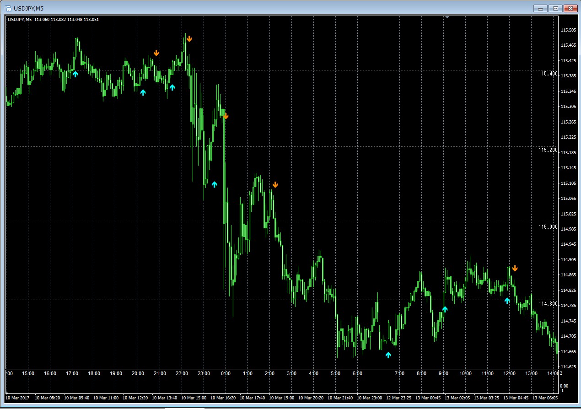Click the 17:00 time axis label
This screenshot has height=409, width=581.
pyautogui.click(x=72, y=374)
